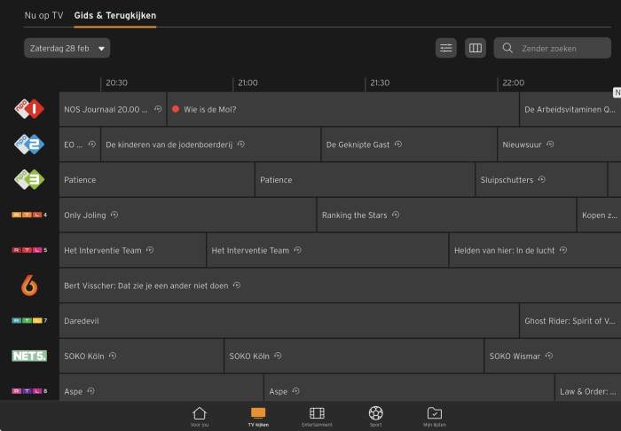
Task: Select the Gids & Terugkijken tab
Action: (115, 15)
